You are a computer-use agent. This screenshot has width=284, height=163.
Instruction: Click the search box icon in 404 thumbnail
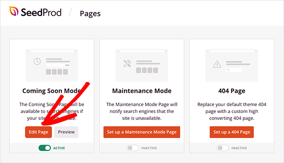(x=234, y=70)
